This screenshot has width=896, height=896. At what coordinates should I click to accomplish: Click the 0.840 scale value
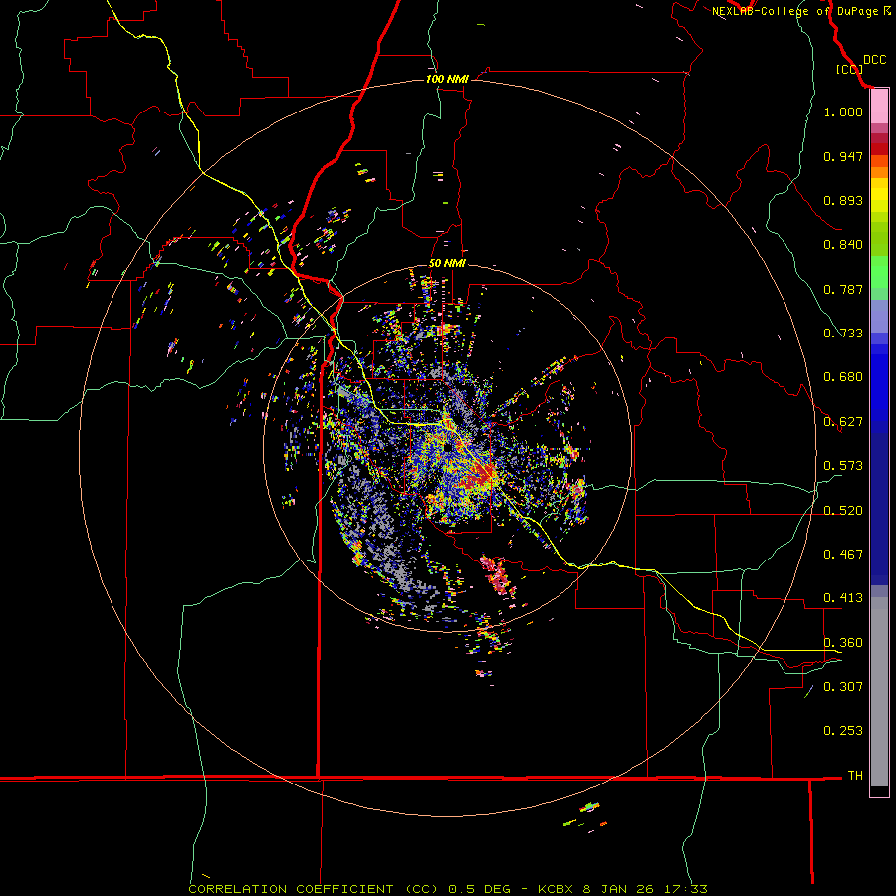point(843,245)
